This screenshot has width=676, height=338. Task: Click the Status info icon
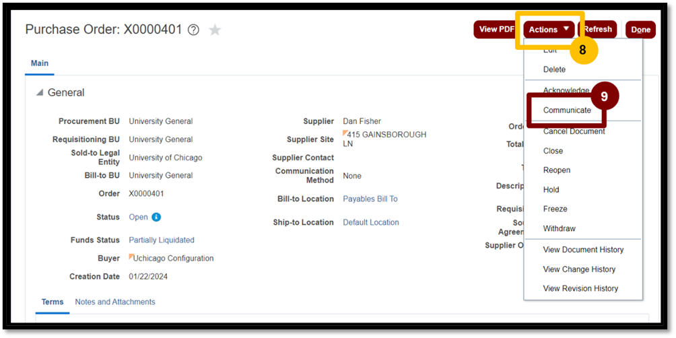click(156, 217)
